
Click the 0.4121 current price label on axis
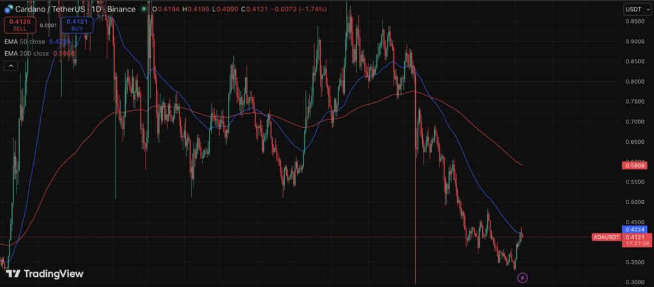coord(635,237)
